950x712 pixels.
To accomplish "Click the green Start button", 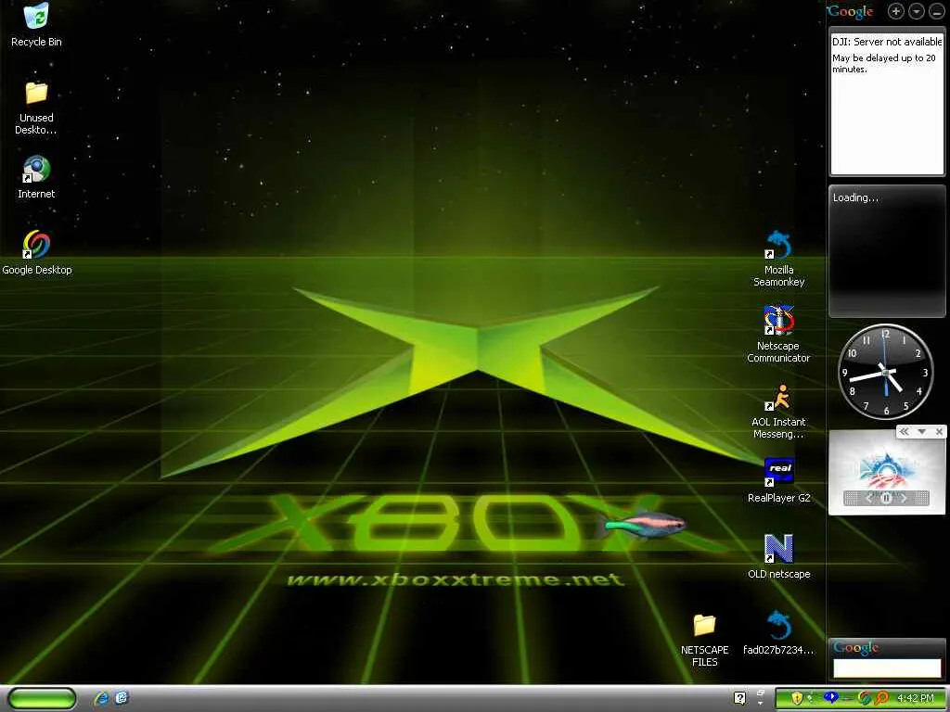I will click(41, 699).
